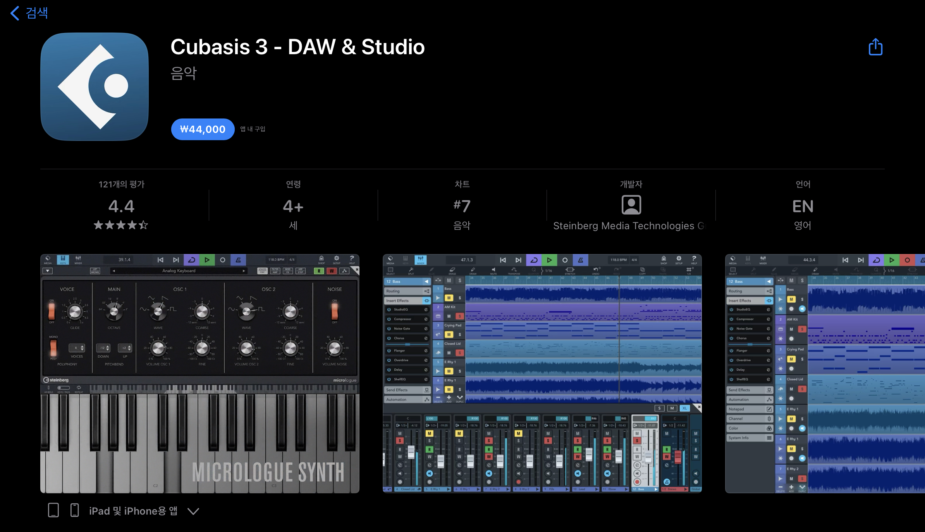Open the Analog Keyboard preset selector

click(179, 271)
